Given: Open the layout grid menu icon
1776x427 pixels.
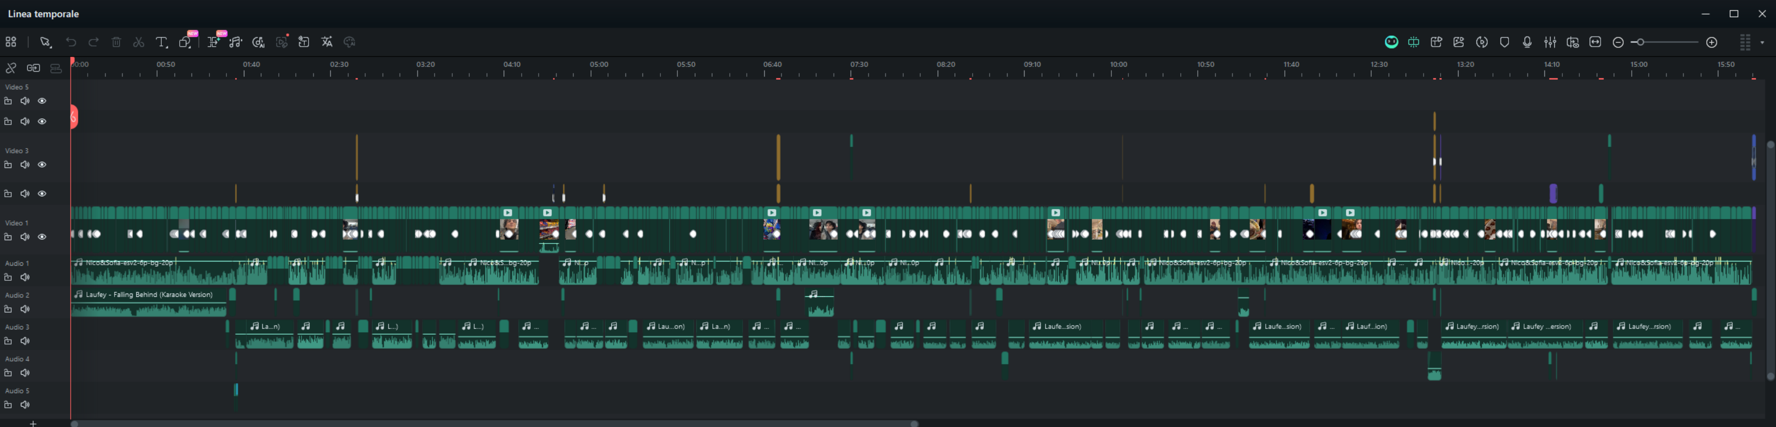Looking at the screenshot, I should point(10,42).
